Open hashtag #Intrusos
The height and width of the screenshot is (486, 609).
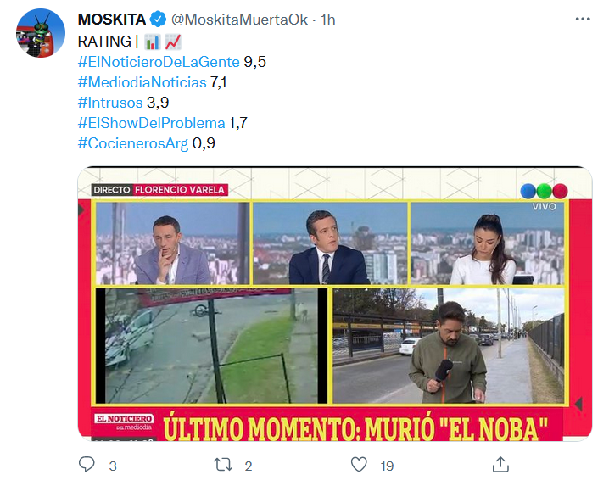pos(110,103)
